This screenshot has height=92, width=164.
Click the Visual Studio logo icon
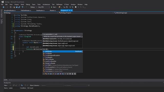(x=2, y=2)
